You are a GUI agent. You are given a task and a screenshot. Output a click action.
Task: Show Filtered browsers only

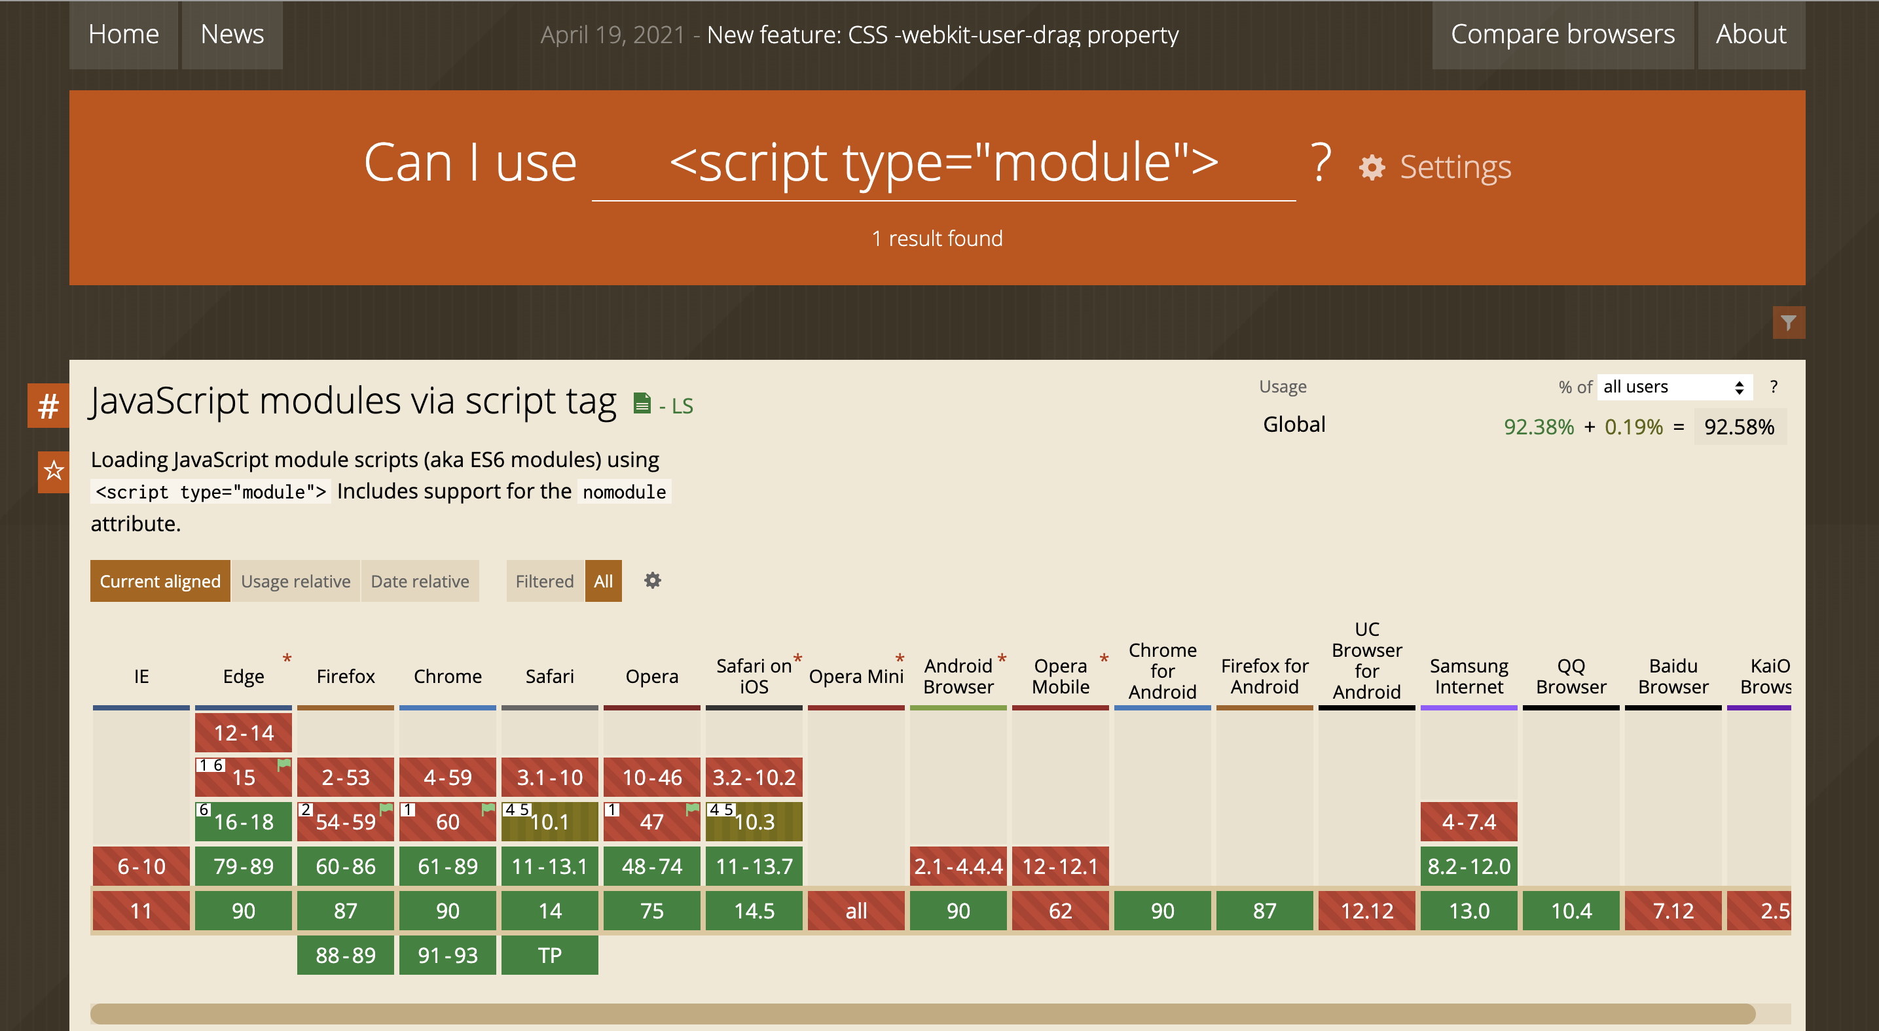pos(545,581)
